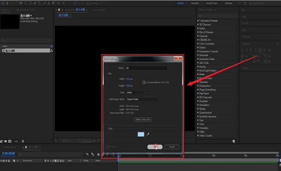The image size is (281, 171).
Task: Open the Units dropdown set to pixels
Action: click(x=136, y=93)
